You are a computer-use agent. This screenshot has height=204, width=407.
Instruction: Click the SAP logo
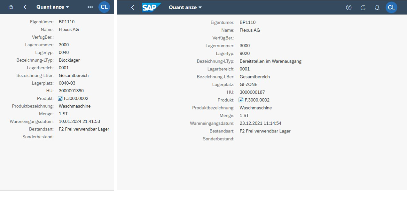(x=152, y=7)
